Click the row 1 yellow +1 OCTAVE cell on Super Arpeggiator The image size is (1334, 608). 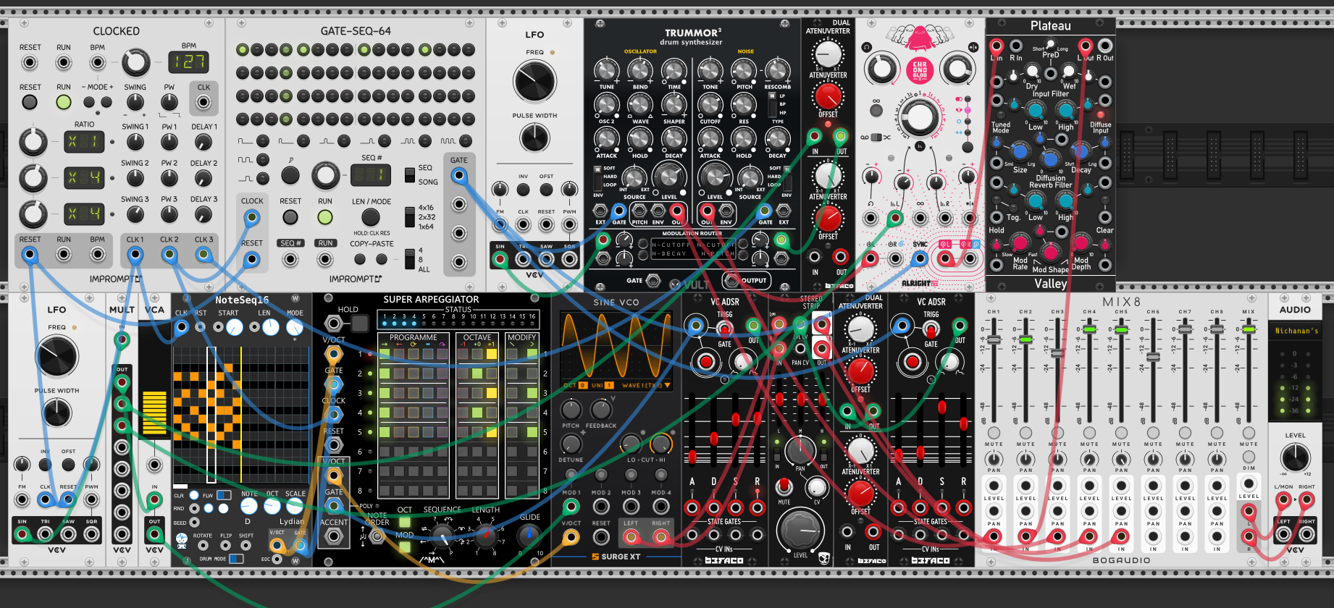pyautogui.click(x=492, y=354)
